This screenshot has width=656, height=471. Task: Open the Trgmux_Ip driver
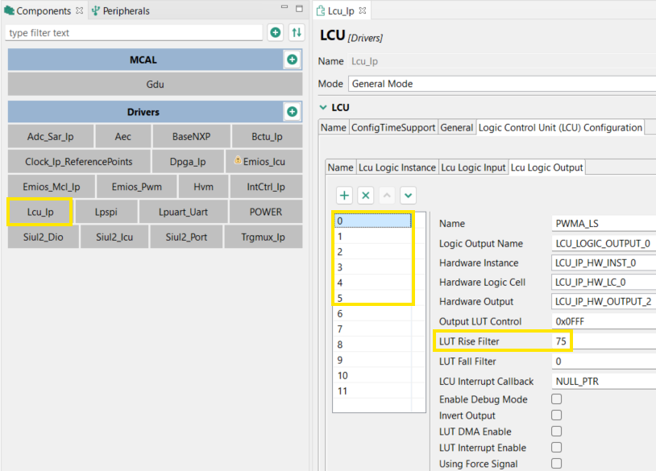pyautogui.click(x=264, y=237)
